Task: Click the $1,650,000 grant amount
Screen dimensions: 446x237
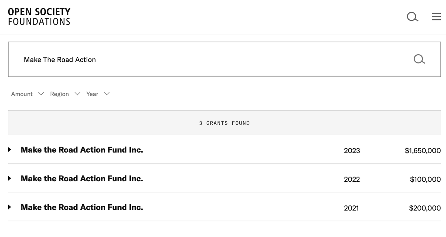Action: (423, 150)
